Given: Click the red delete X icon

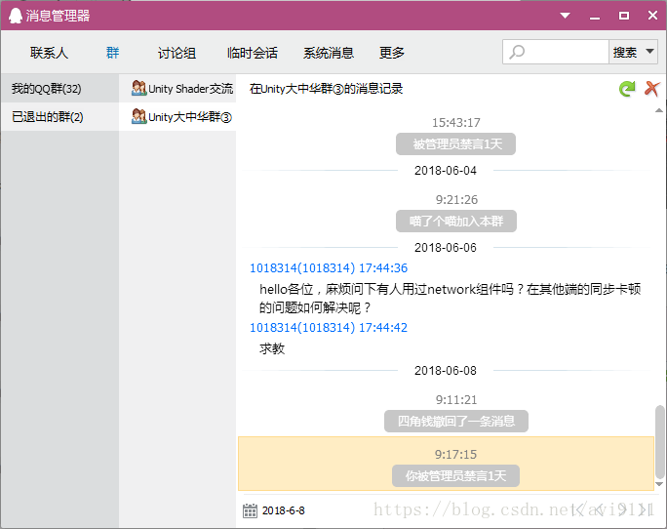Looking at the screenshot, I should [651, 89].
